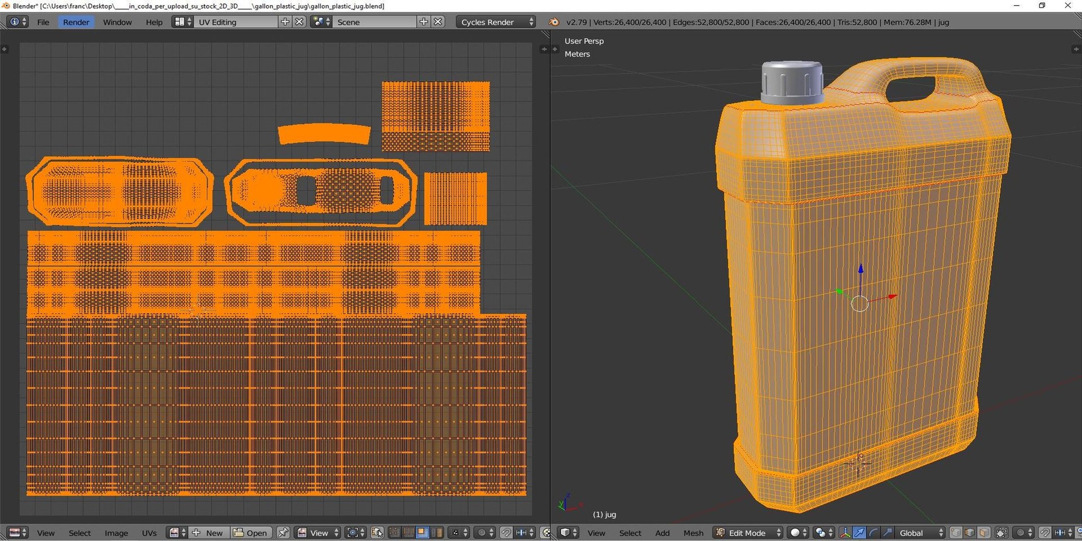
Task: Select the translate manipulator arrow icon
Action: pos(859,533)
